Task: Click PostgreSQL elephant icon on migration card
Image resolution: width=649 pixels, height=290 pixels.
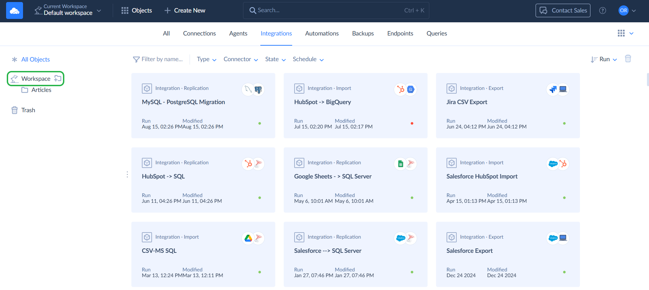Action: tap(258, 90)
